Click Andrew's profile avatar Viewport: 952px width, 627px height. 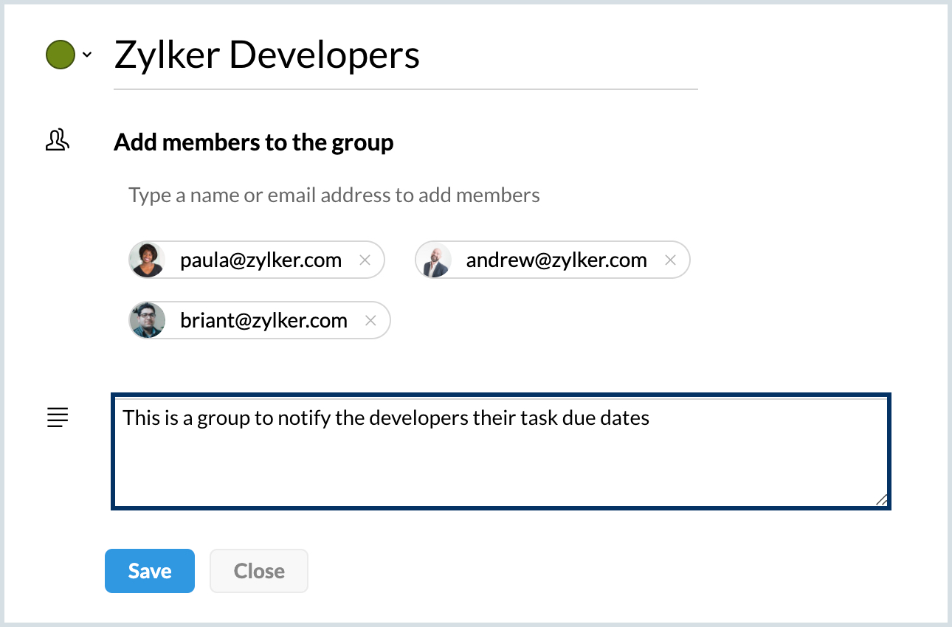pos(433,260)
